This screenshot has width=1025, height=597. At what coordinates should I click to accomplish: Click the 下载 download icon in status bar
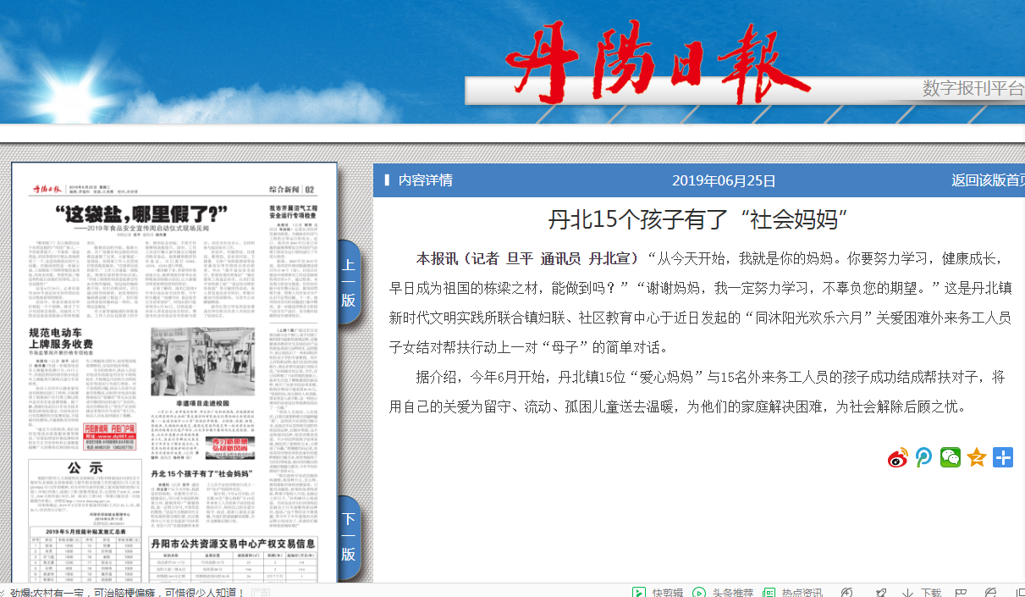907,592
